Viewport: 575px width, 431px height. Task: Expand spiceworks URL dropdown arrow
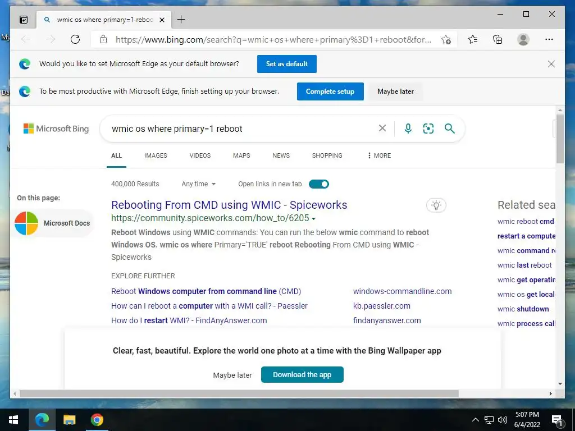click(313, 219)
